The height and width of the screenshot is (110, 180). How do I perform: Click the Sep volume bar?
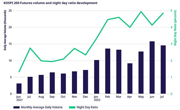(x=52, y=83)
